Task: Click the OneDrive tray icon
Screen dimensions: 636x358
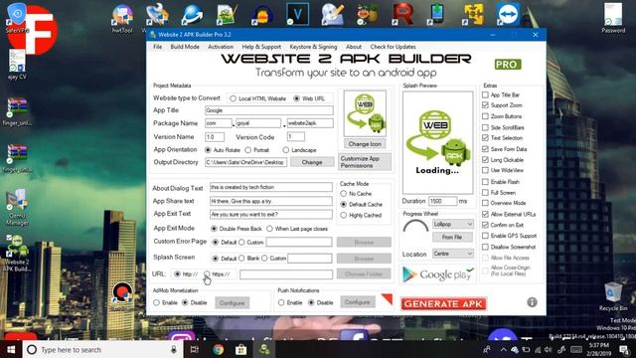Action: pyautogui.click(x=515, y=349)
